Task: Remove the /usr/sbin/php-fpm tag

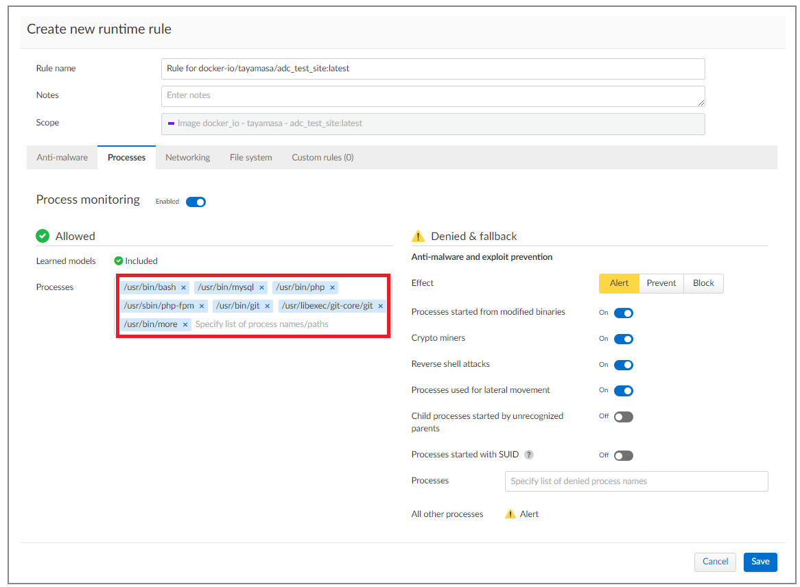Action: (202, 307)
